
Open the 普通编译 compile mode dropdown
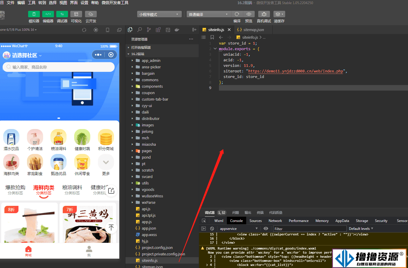click(209, 14)
